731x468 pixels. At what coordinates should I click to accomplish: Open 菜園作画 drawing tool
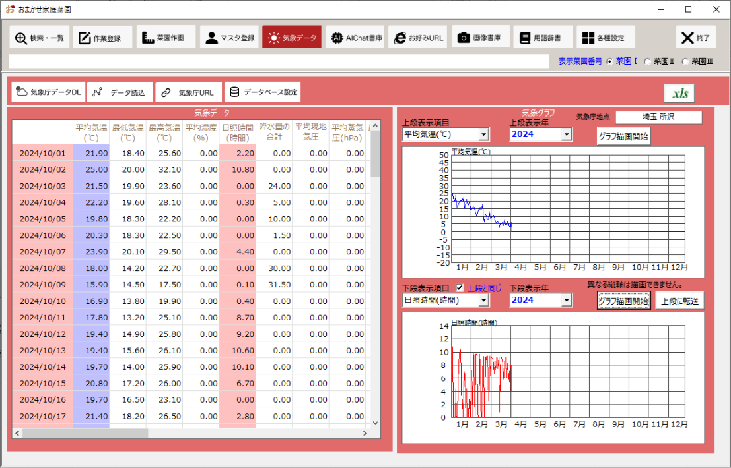(x=148, y=38)
